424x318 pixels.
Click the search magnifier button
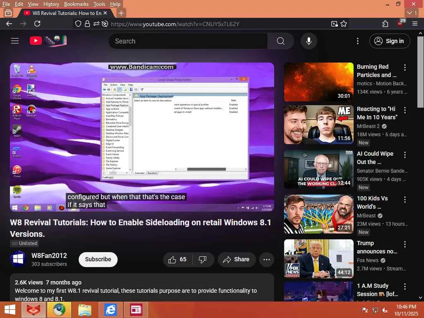pos(280,41)
